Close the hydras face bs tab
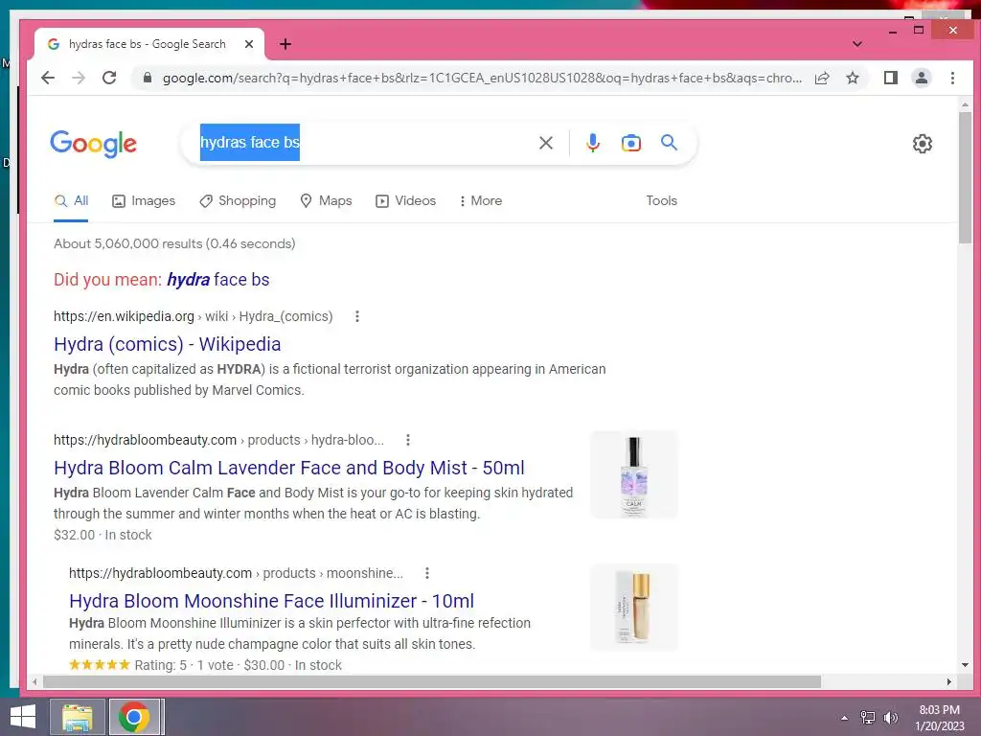The width and height of the screenshot is (981, 736). click(x=249, y=44)
